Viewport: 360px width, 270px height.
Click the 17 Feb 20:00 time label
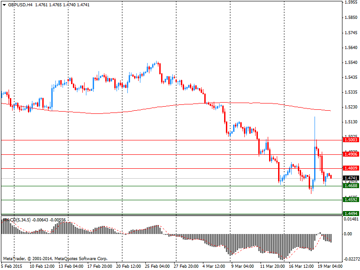coord(100,266)
